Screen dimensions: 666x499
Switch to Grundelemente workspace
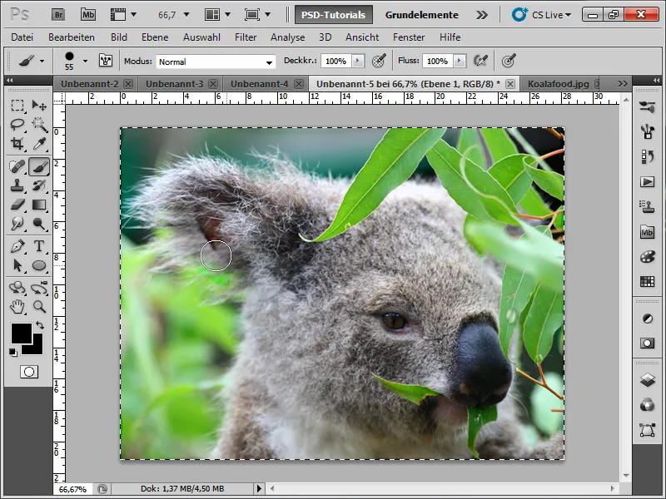coord(421,15)
